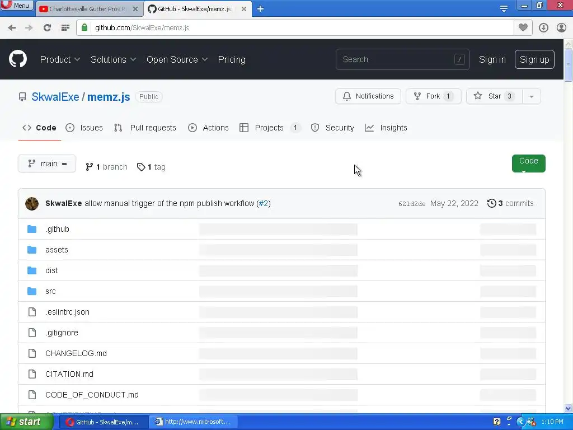Viewport: 573px width, 430px height.
Task: Expand the Open Source menu
Action: click(x=177, y=59)
